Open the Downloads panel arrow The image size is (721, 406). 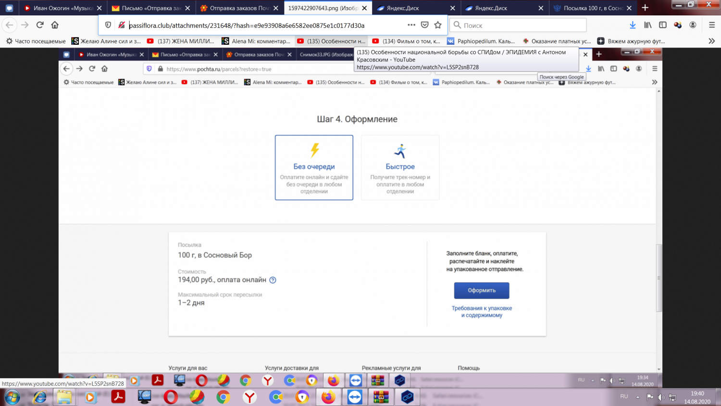[633, 25]
